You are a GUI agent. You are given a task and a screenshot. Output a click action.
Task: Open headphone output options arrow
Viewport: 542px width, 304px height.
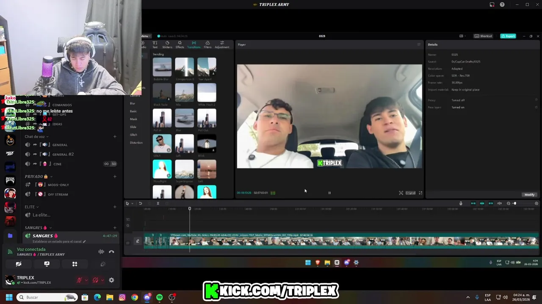click(x=102, y=280)
